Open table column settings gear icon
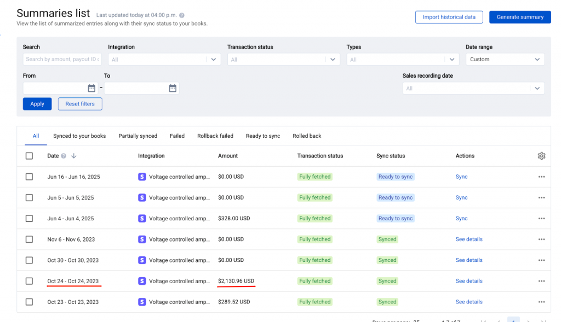The width and height of the screenshot is (561, 322). (x=541, y=156)
